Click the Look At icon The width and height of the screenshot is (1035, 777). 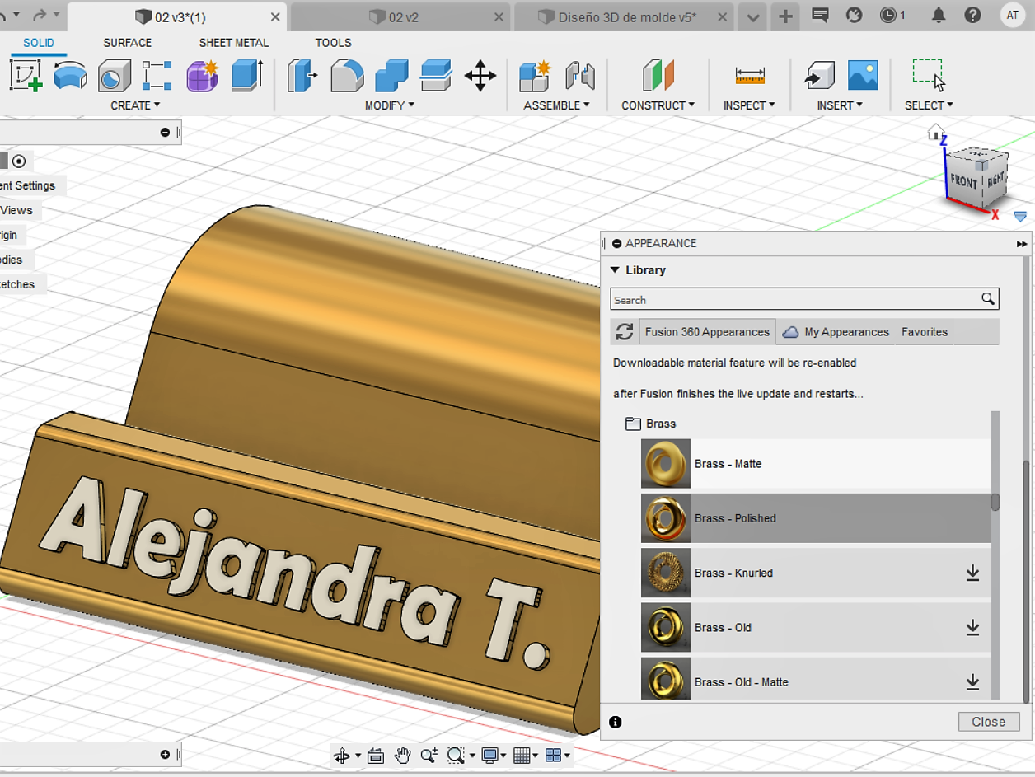click(x=376, y=756)
